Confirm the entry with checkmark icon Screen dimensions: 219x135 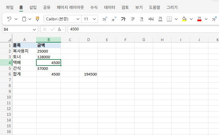coord(52,29)
